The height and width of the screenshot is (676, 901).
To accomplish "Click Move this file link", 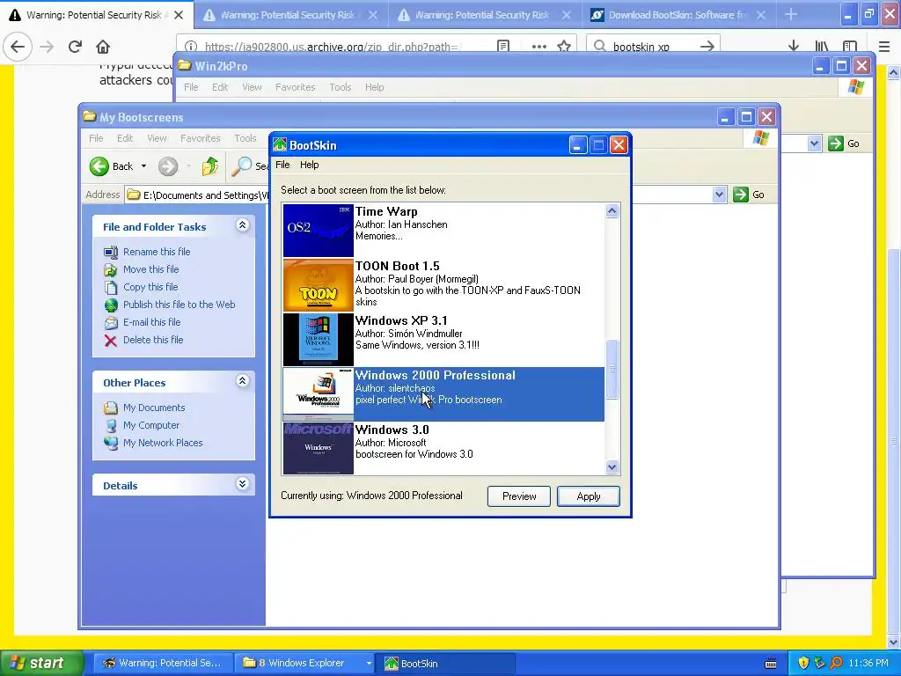I will [150, 269].
